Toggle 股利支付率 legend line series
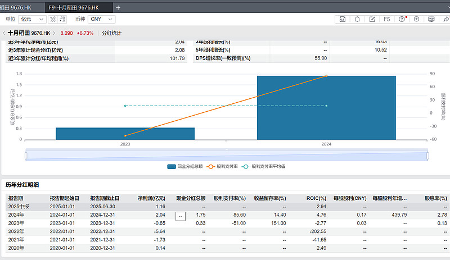This screenshot has height=260, width=450. [223, 167]
